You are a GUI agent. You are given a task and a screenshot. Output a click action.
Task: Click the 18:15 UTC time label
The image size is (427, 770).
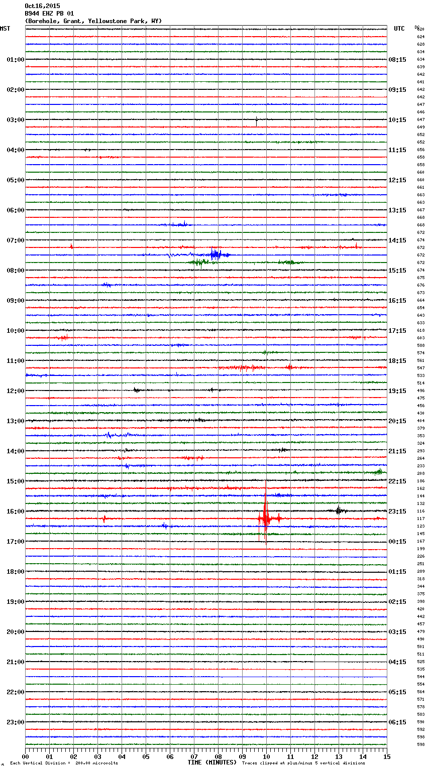(x=397, y=361)
